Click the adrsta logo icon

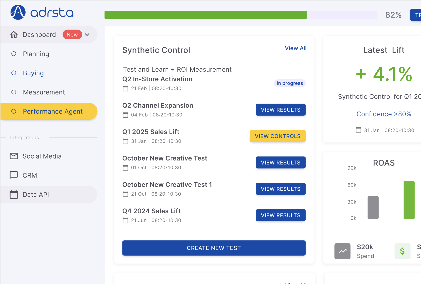pos(18,12)
